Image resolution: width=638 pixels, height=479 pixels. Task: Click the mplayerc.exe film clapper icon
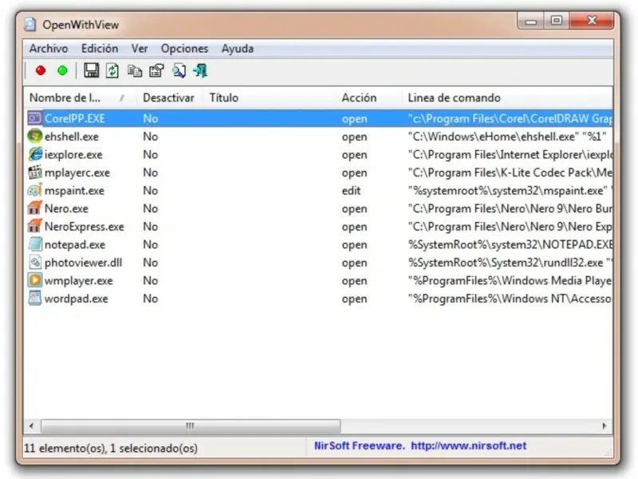[x=34, y=172]
